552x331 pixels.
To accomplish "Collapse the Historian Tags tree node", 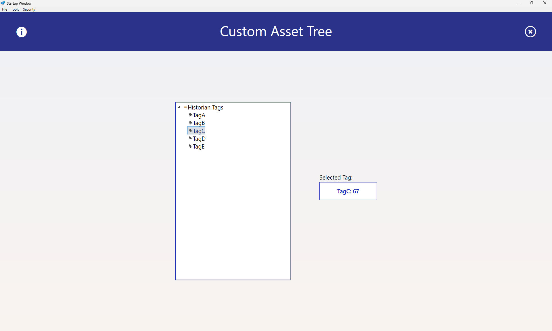I will (179, 107).
